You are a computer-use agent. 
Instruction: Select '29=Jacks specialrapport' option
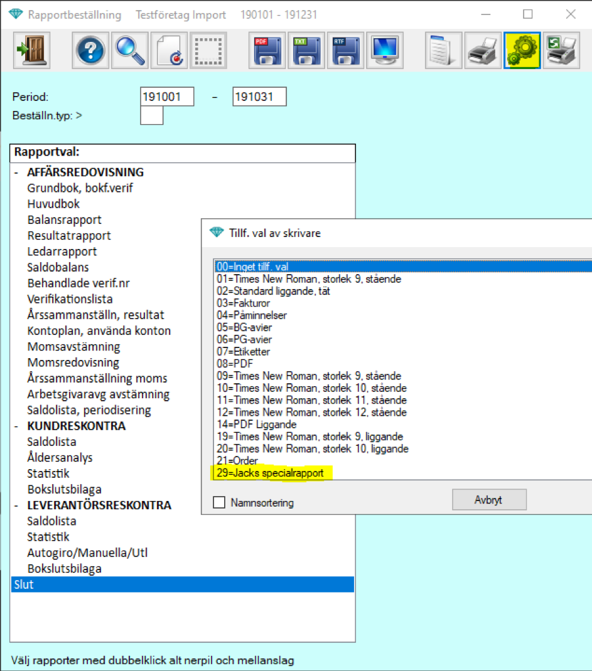pos(270,473)
